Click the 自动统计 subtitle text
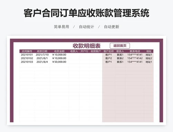The width and height of the screenshot is (173, 132). 86,27
